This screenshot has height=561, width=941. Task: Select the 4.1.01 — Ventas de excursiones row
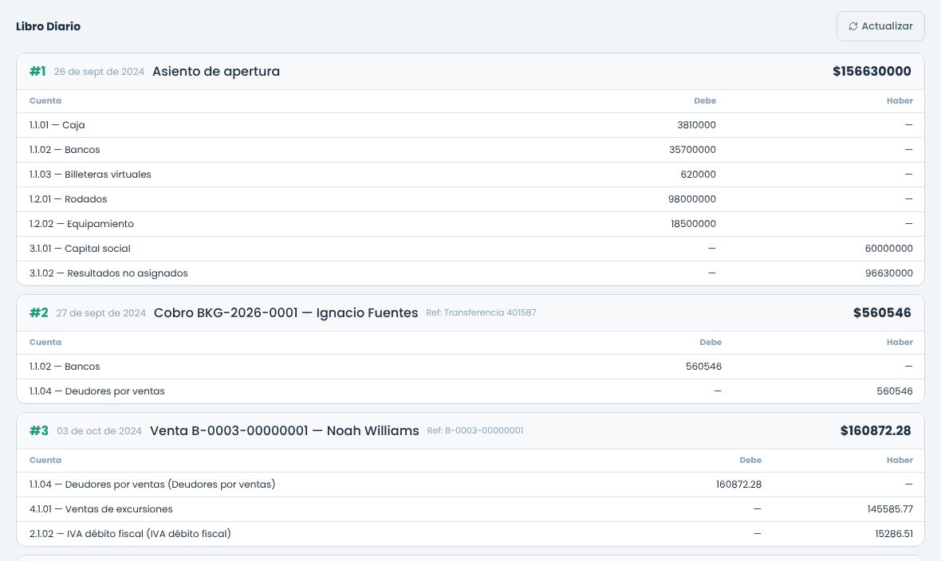click(x=470, y=509)
